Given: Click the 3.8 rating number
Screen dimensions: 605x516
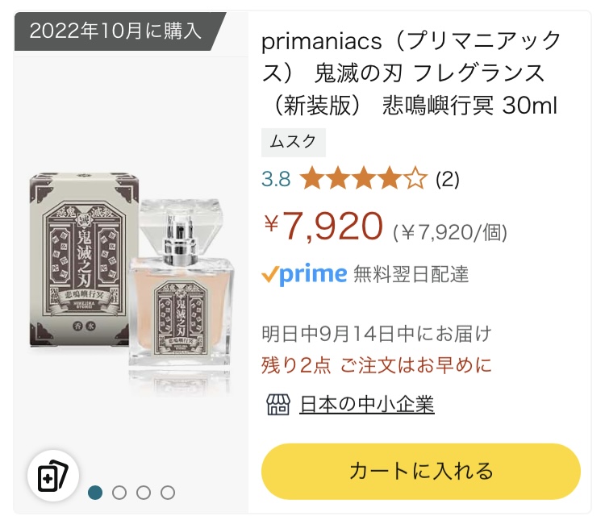Looking at the screenshot, I should tap(276, 179).
